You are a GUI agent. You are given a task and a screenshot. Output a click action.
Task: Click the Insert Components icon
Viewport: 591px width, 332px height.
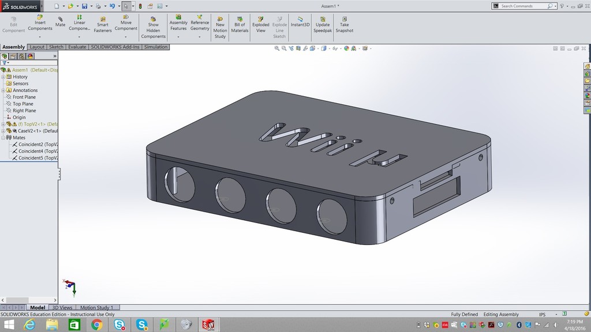point(40,17)
